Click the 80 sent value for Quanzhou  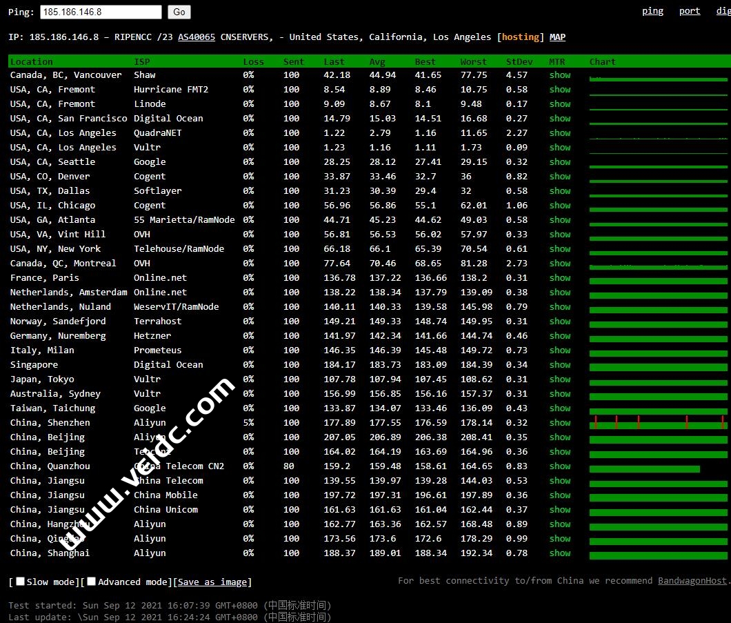[288, 466]
